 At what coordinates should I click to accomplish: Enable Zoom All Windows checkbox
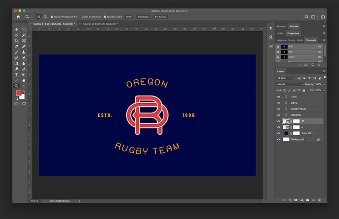(x=80, y=17)
